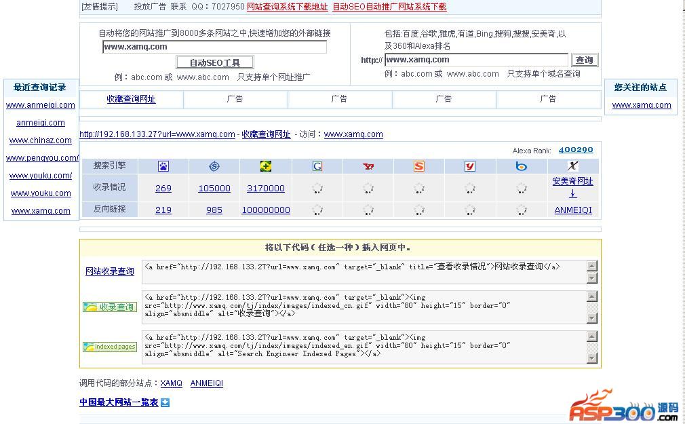Click down arrow of third code box scrollbar
The width and height of the screenshot is (685, 424).
592,358
